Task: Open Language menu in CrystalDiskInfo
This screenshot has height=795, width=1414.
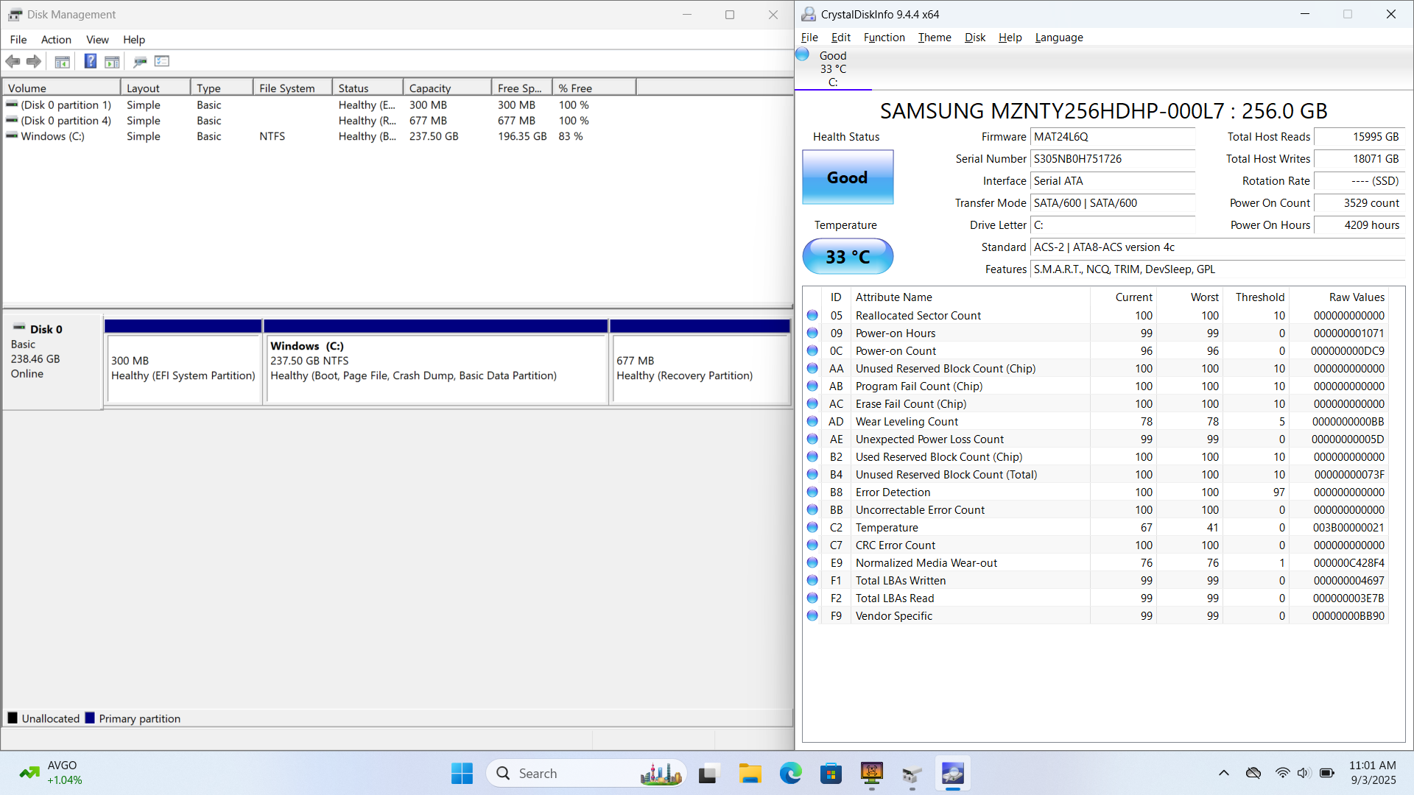Action: click(x=1059, y=38)
